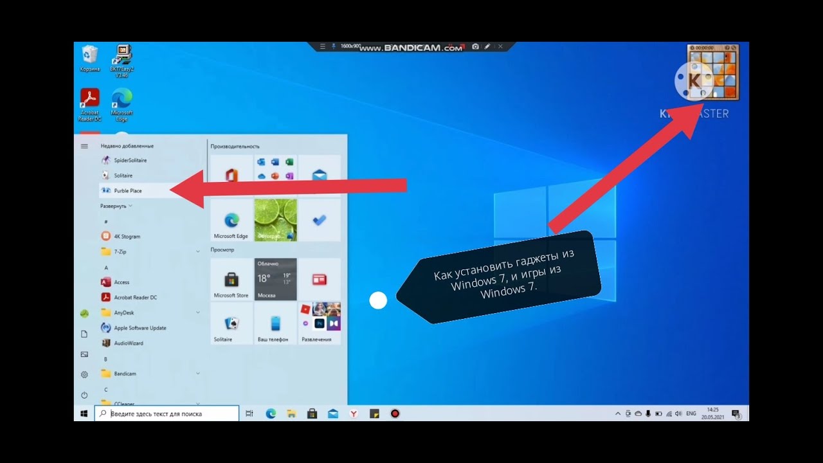Open the Развлечения tile group
Screen dimensions: 823x463
pos(319,323)
